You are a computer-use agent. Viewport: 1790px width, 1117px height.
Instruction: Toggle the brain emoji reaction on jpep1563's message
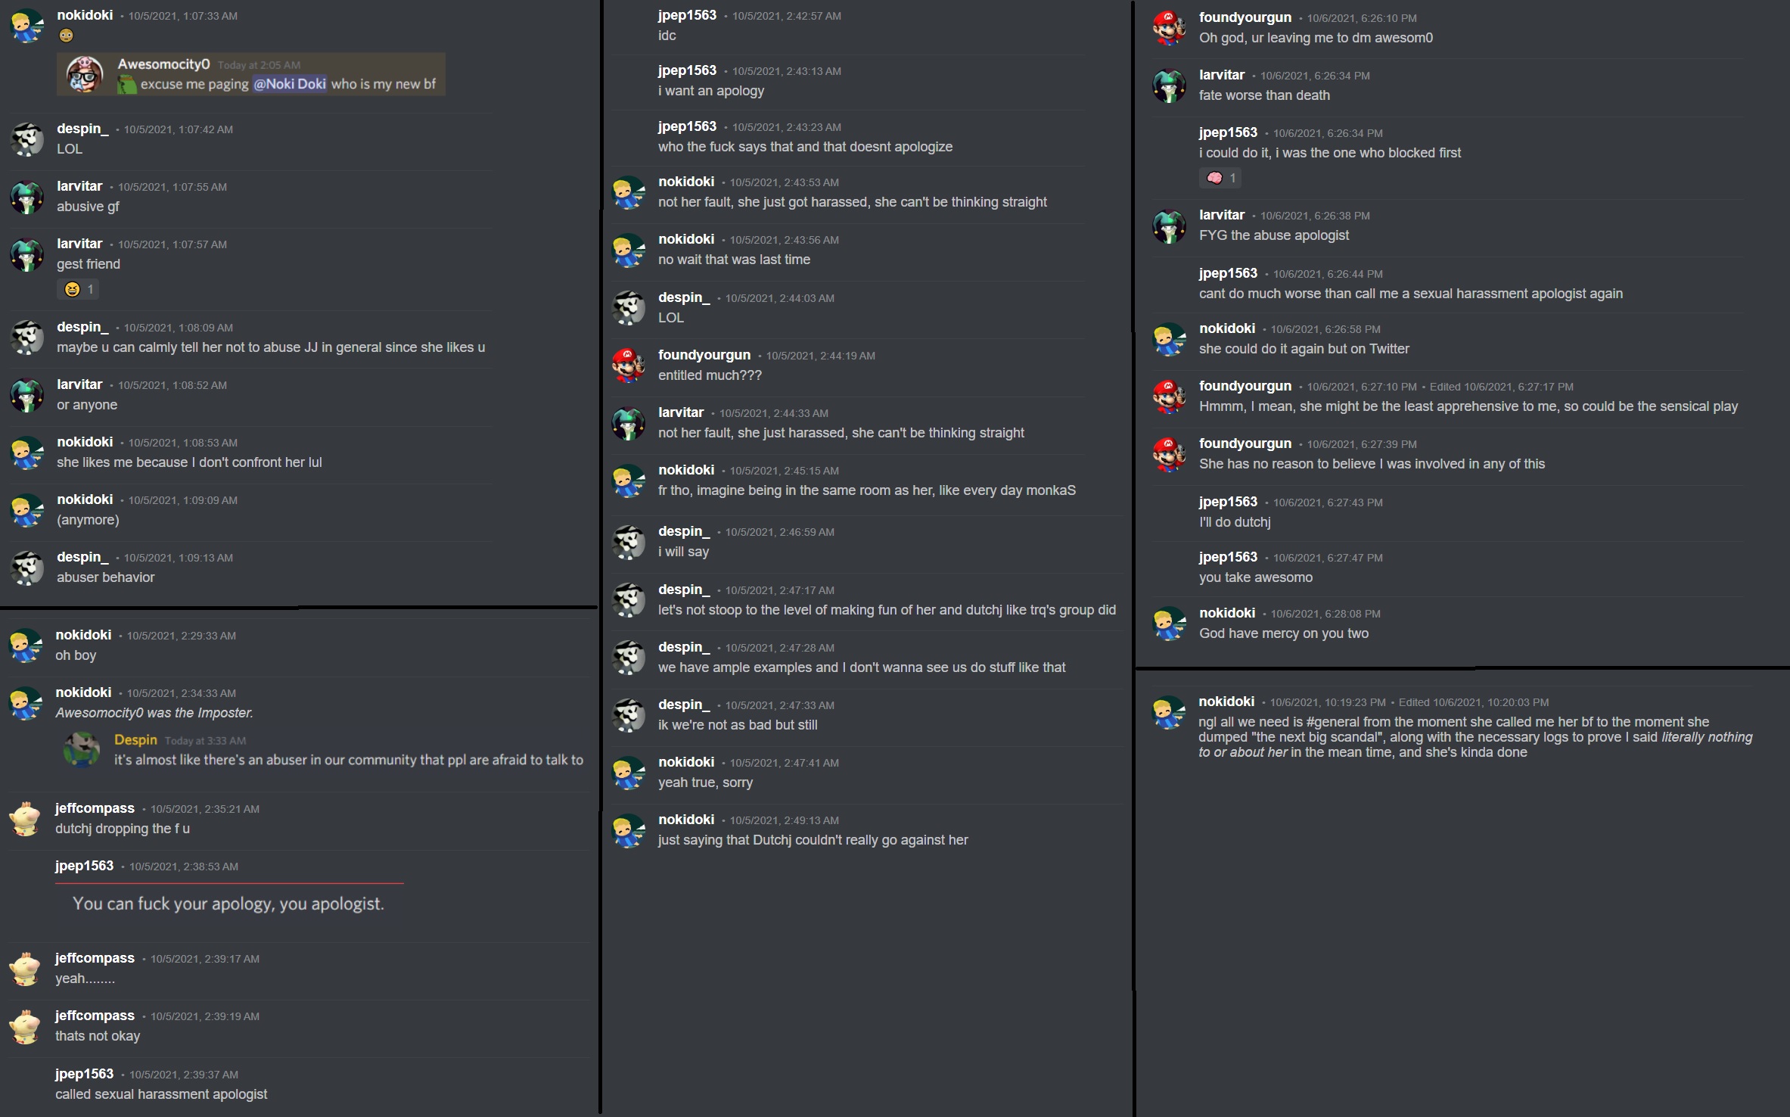tap(1220, 178)
